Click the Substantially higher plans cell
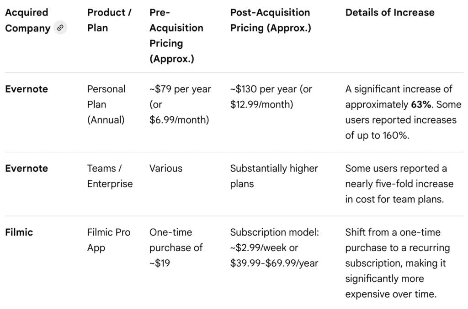Viewport: 468px width, 309px height. pyautogui.click(x=274, y=176)
